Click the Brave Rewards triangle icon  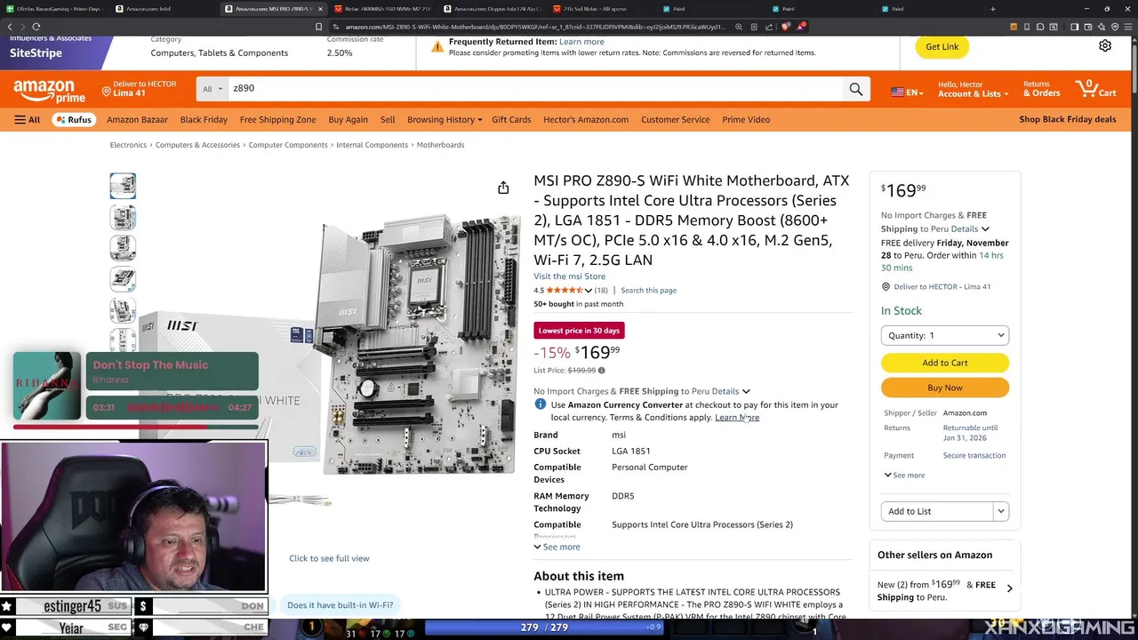pos(801,27)
